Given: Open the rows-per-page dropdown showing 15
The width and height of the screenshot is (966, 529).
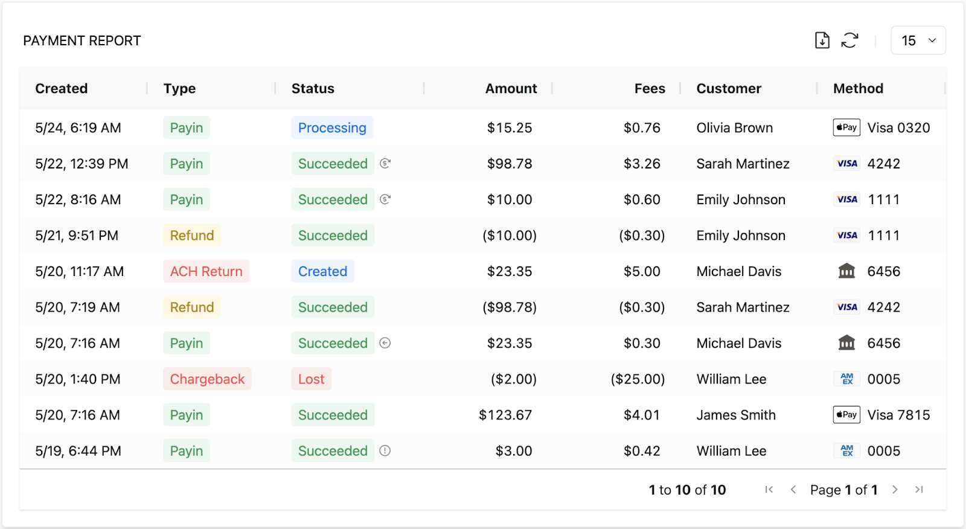Looking at the screenshot, I should [x=918, y=40].
